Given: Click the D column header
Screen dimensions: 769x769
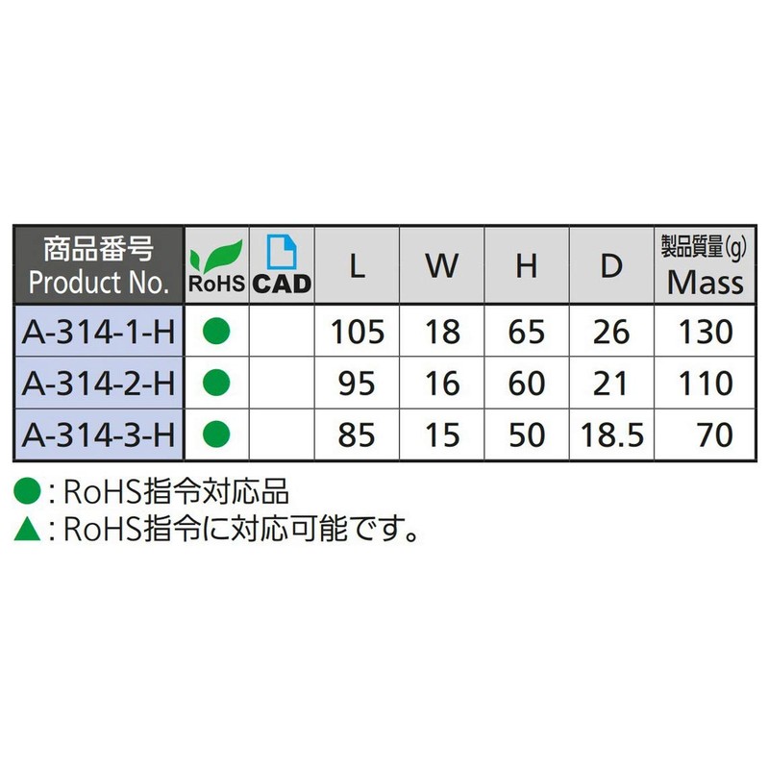Looking at the screenshot, I should tap(611, 266).
